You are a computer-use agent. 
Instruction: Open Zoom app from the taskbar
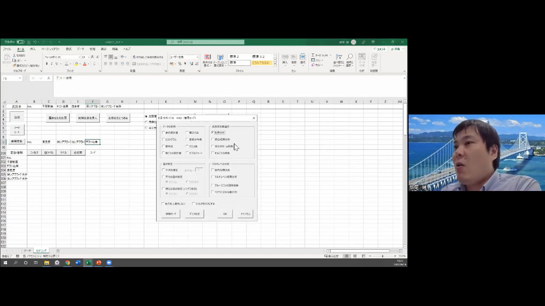109,263
